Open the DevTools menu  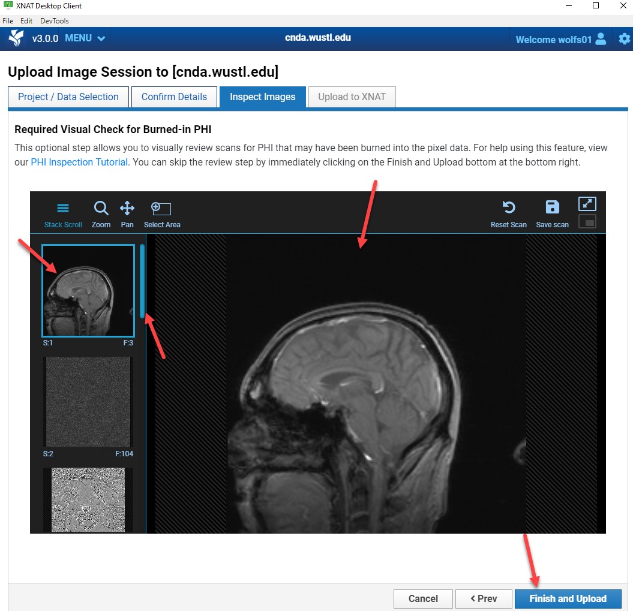(x=53, y=20)
